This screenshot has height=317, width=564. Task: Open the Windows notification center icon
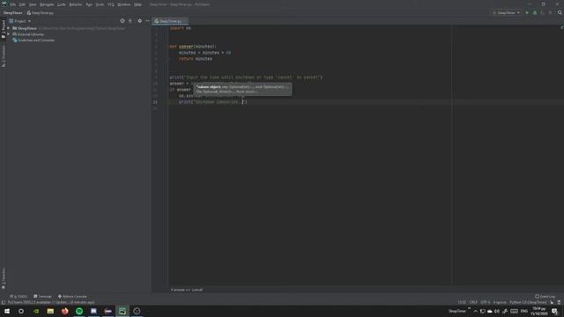(554, 311)
